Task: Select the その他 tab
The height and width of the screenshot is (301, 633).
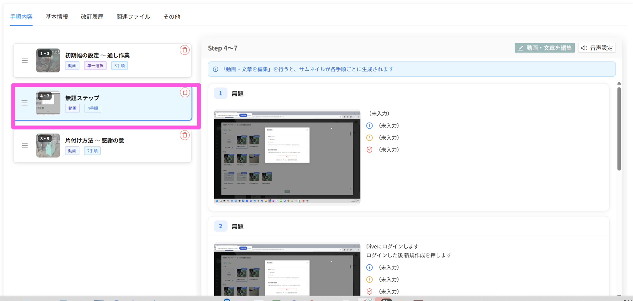Action: [172, 17]
